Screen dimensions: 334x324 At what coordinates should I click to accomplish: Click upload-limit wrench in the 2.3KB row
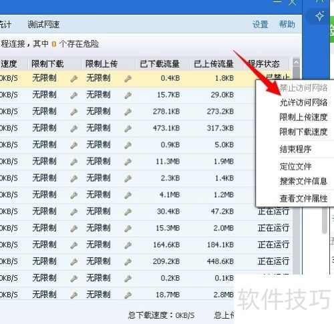coord(128,178)
